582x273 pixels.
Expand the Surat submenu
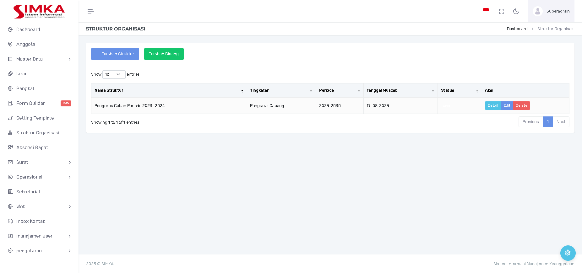click(x=39, y=162)
